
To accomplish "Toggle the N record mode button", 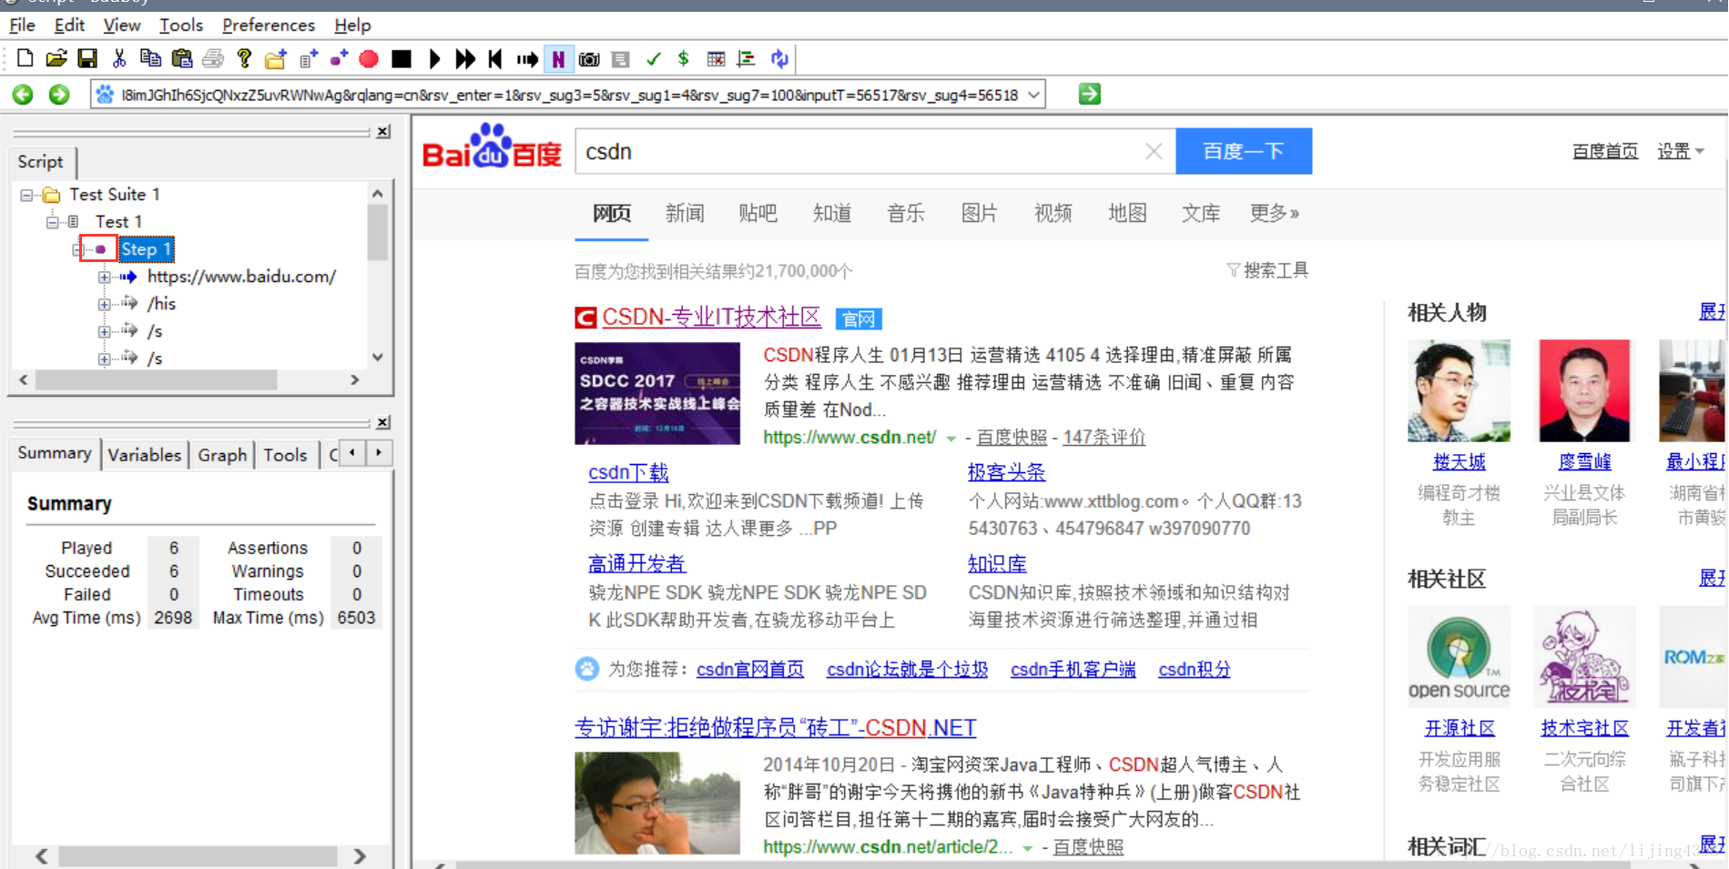I will [x=558, y=59].
